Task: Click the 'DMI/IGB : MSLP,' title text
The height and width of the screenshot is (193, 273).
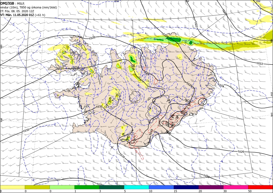Action: pyautogui.click(x=13, y=4)
